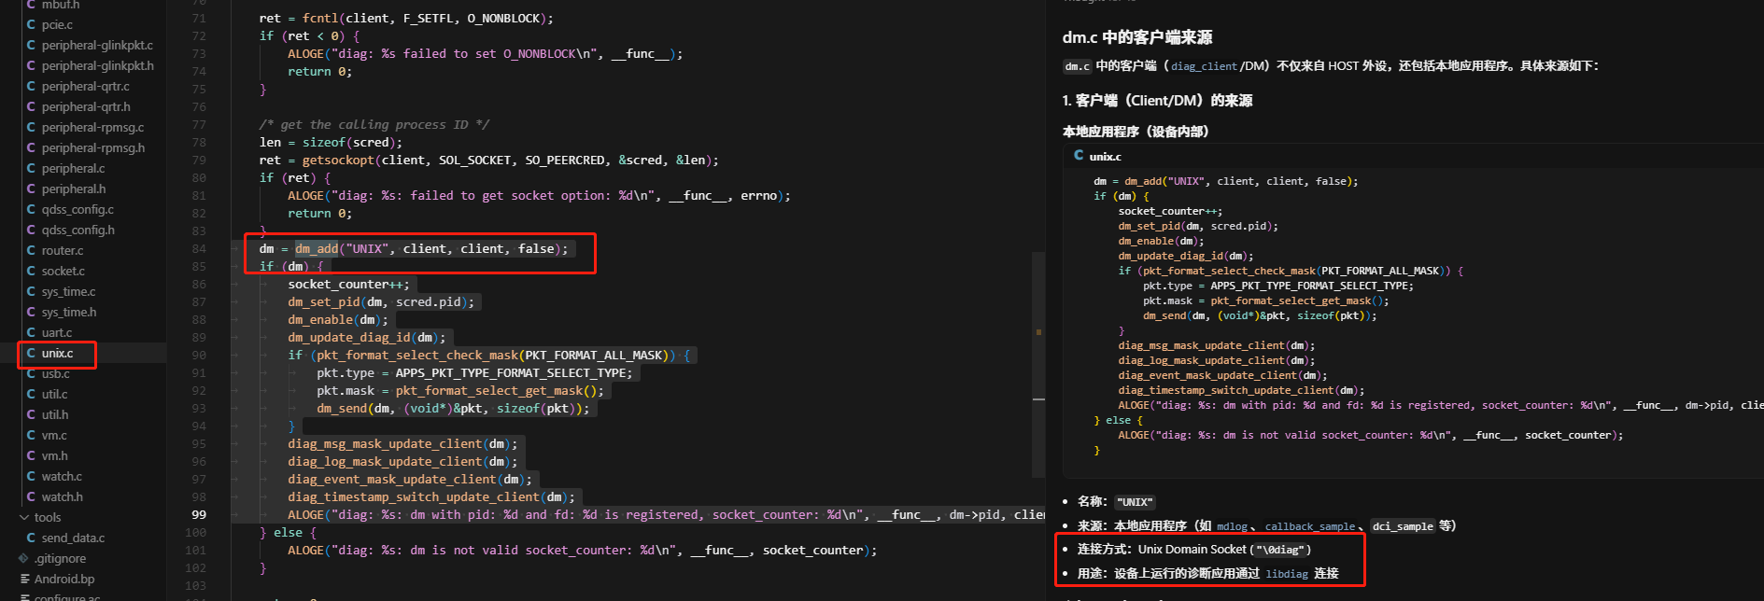Image resolution: width=1764 pixels, height=601 pixels.
Task: Open vm.h file
Action: pyautogui.click(x=54, y=455)
